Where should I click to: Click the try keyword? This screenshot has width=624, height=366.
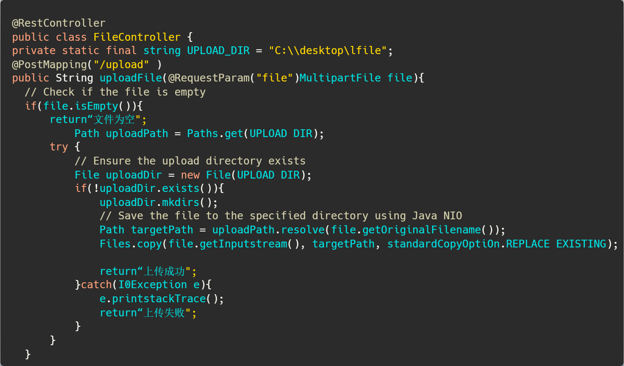coord(59,147)
